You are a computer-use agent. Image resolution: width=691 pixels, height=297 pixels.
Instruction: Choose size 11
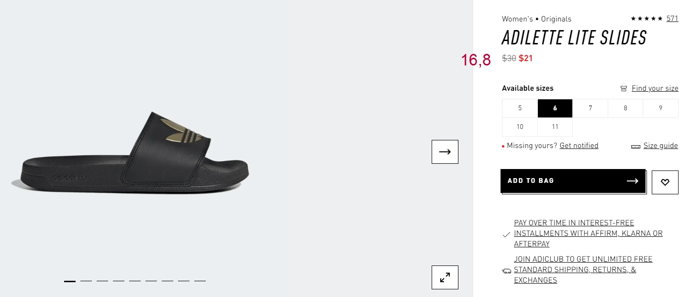click(555, 127)
